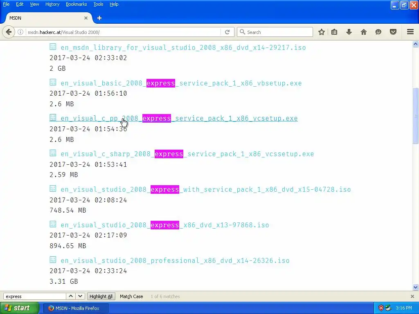Image resolution: width=419 pixels, height=314 pixels.
Task: Show site information icon in address bar
Action: click(20, 32)
